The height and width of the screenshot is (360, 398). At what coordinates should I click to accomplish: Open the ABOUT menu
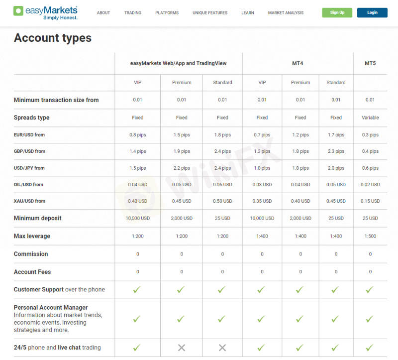coord(103,13)
